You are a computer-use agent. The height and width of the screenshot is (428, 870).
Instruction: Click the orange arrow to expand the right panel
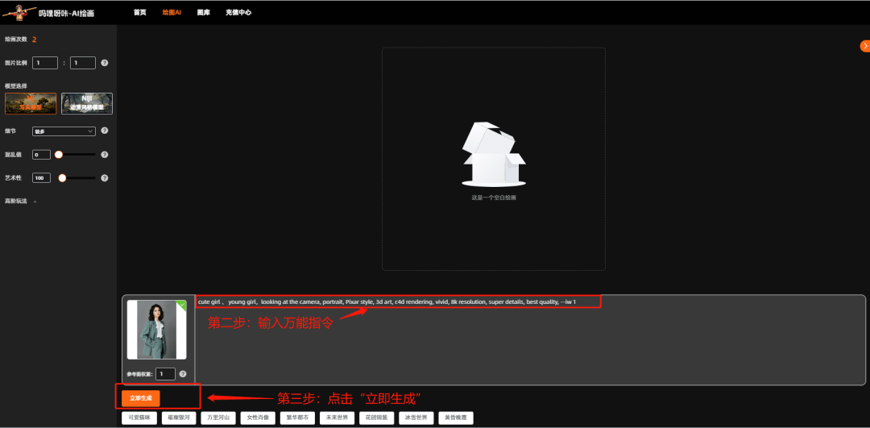(865, 46)
